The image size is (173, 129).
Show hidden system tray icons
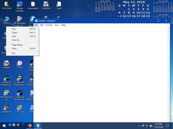[x=139, y=126]
